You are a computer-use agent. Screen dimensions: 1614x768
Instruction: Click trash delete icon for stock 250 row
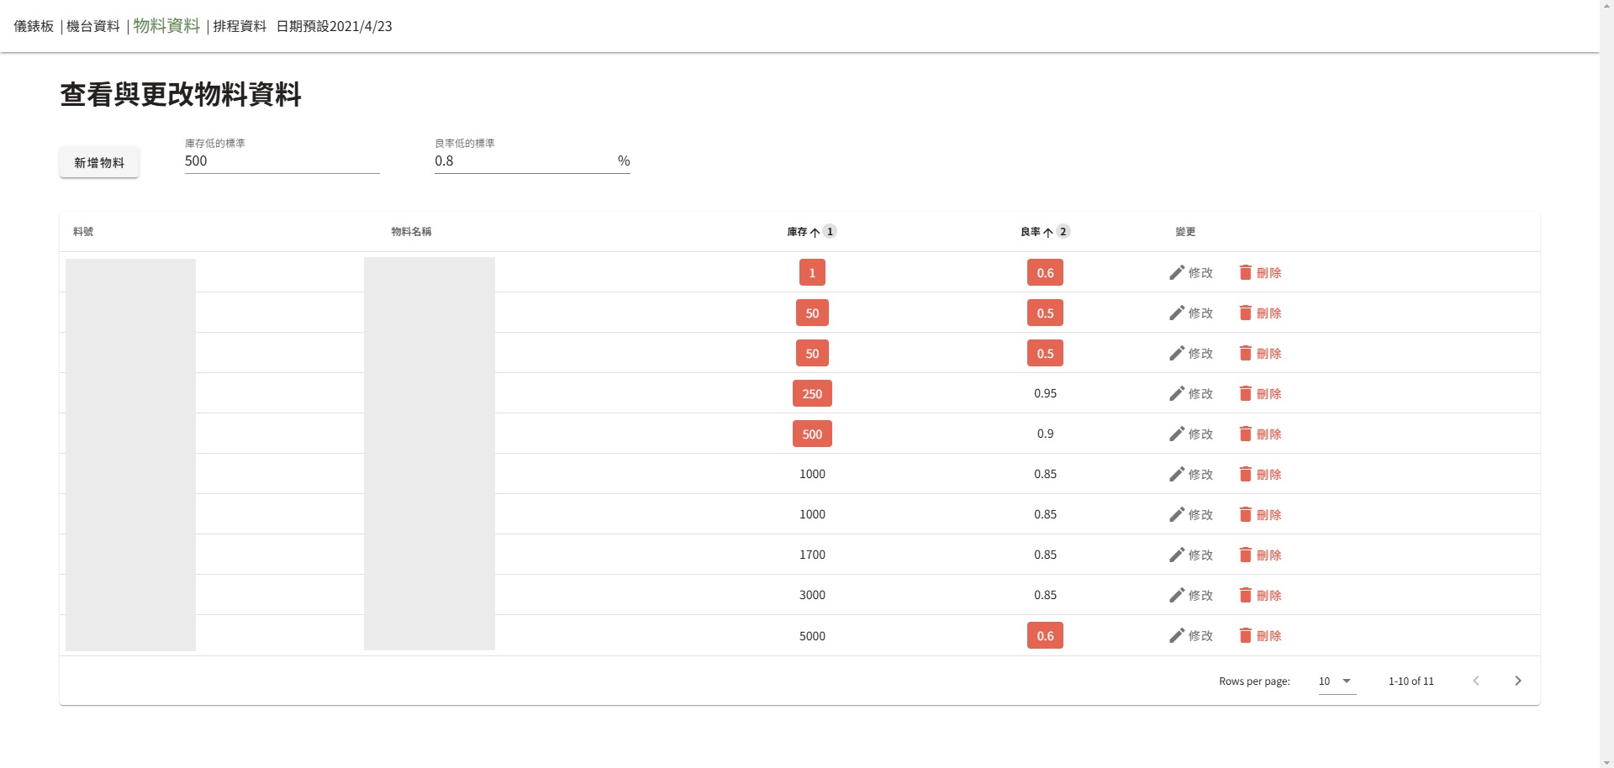click(x=1246, y=393)
